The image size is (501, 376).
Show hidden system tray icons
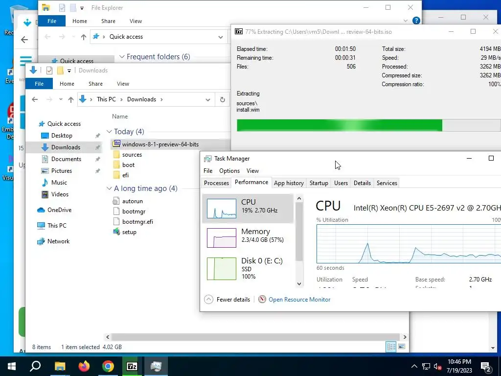click(x=414, y=366)
